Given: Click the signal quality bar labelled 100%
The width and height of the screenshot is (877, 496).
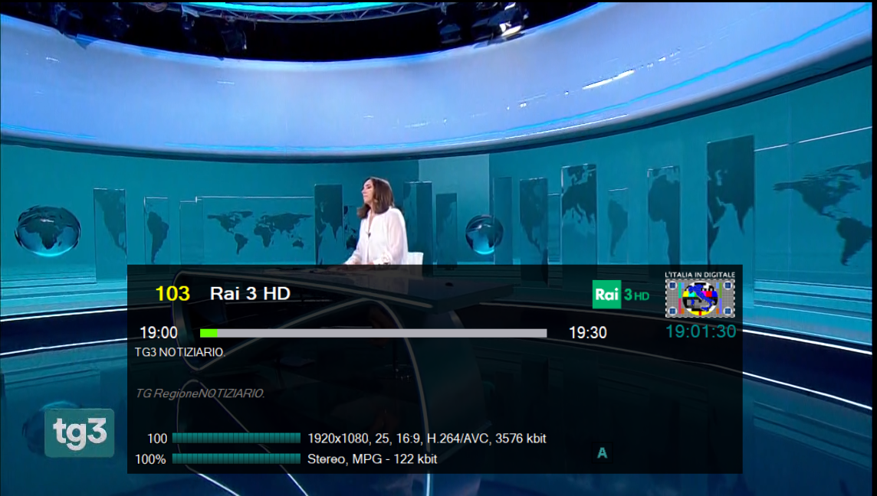Looking at the screenshot, I should (x=236, y=458).
